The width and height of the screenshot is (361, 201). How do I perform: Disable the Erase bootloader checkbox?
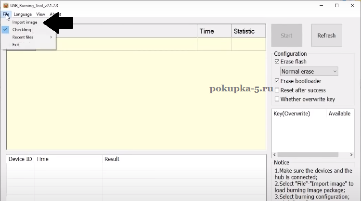coord(277,81)
